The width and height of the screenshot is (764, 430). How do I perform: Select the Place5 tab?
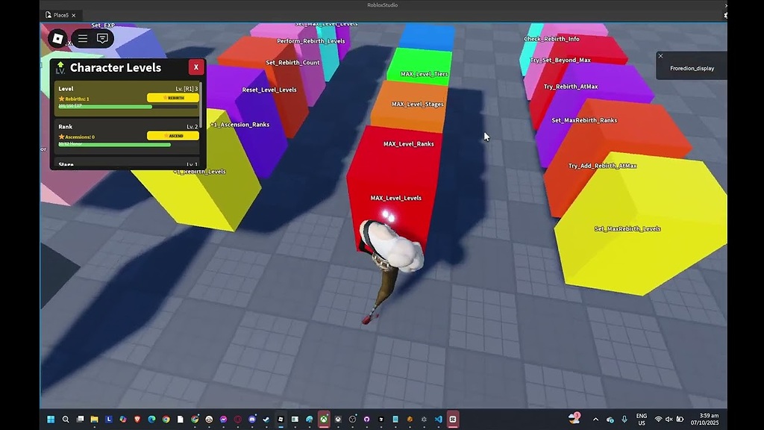coord(58,14)
